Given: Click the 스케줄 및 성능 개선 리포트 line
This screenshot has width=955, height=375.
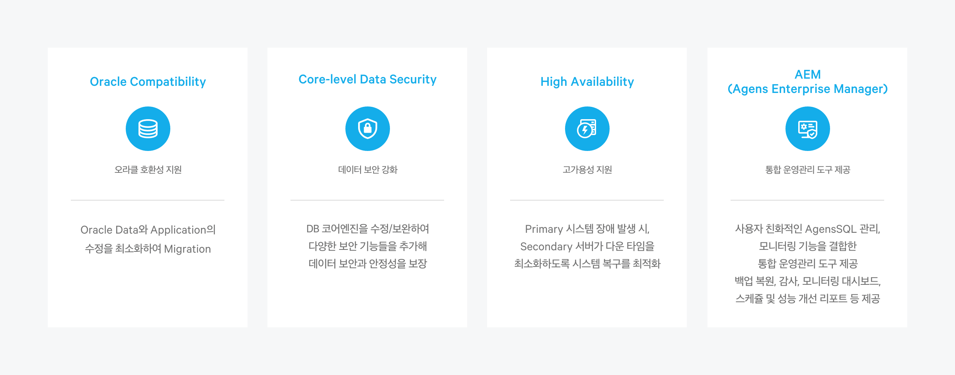Looking at the screenshot, I should 807,298.
